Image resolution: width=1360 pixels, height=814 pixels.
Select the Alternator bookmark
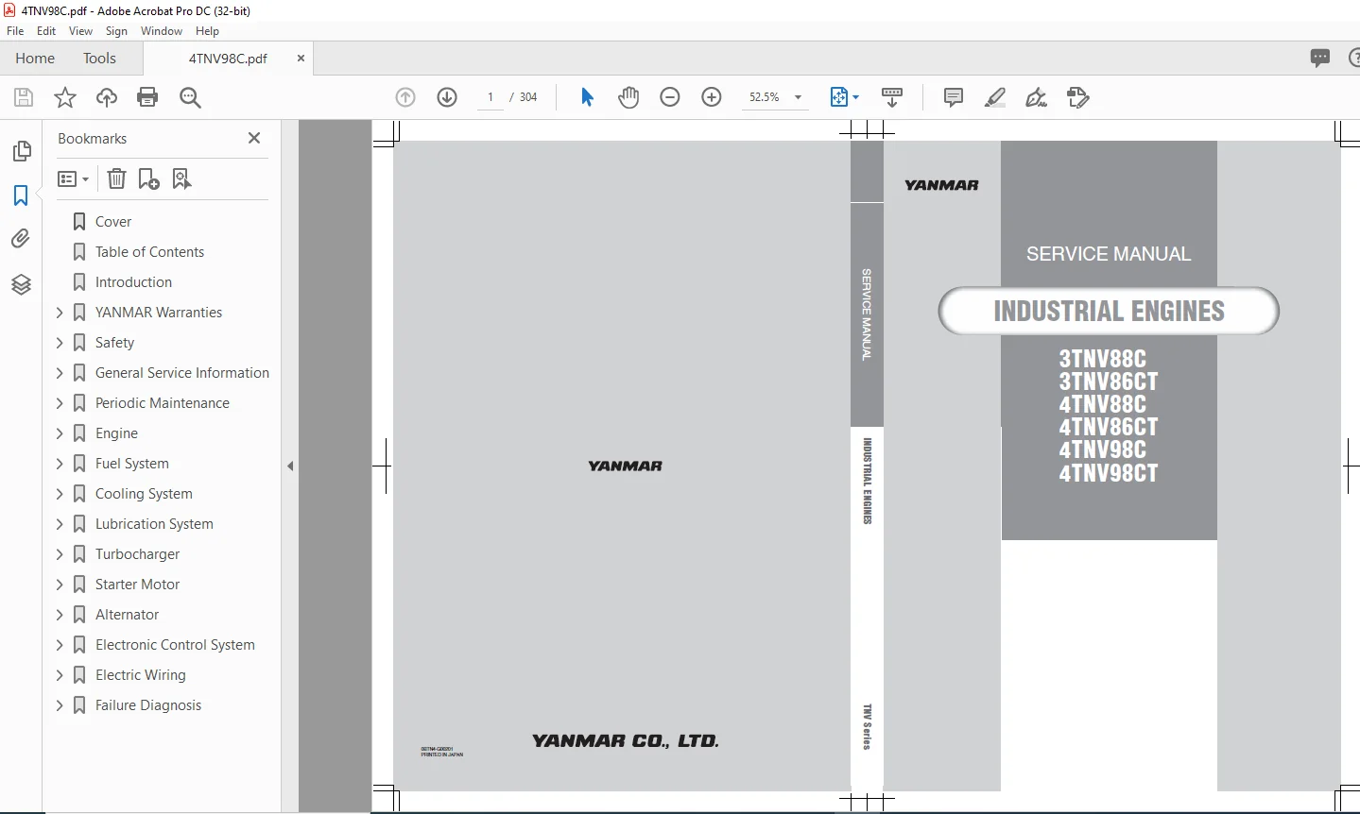tap(127, 615)
